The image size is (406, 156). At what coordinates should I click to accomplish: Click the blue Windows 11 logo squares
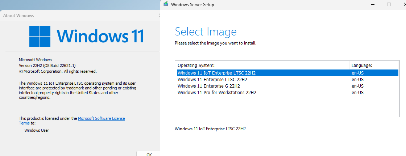coord(40,36)
